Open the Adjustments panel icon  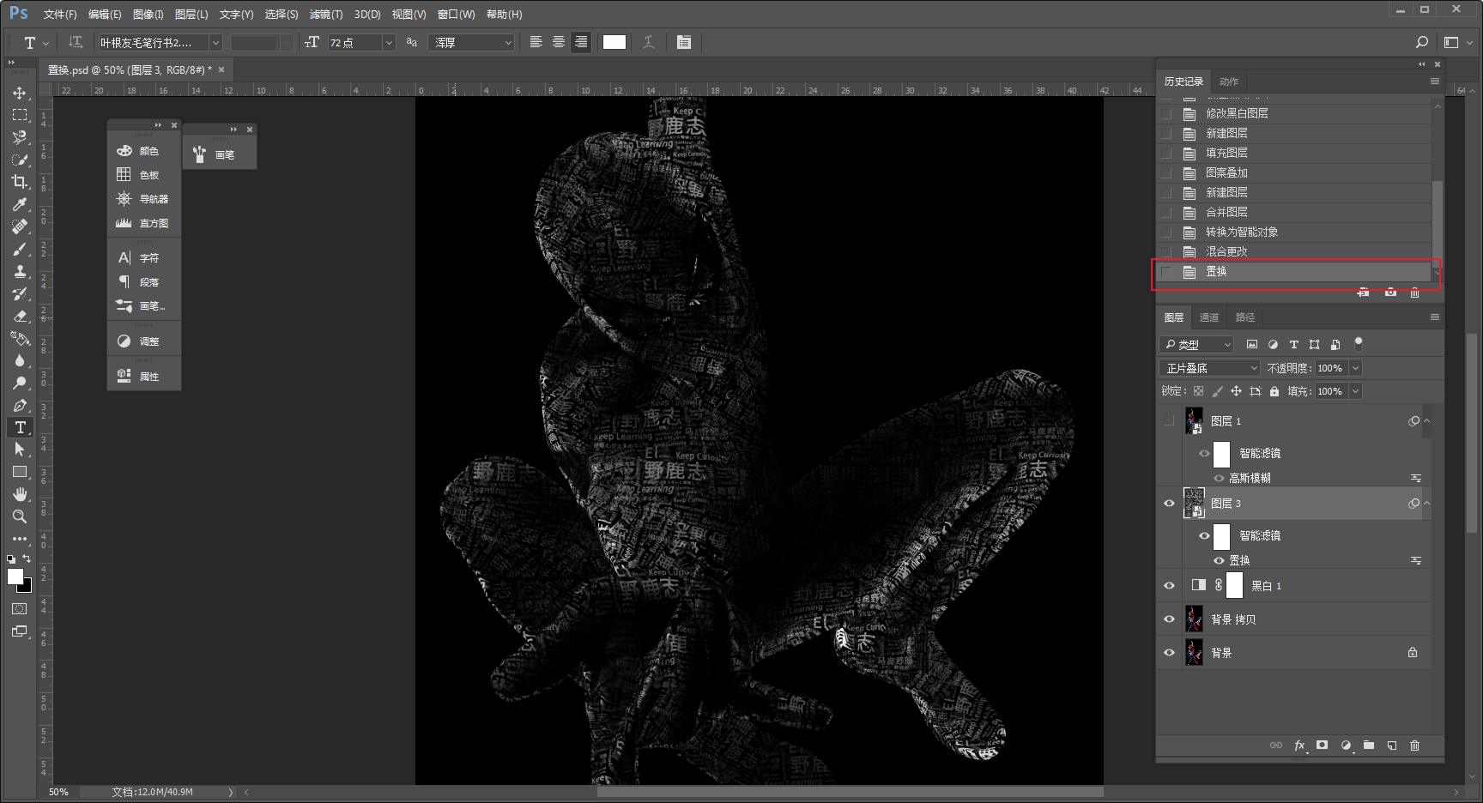[124, 341]
